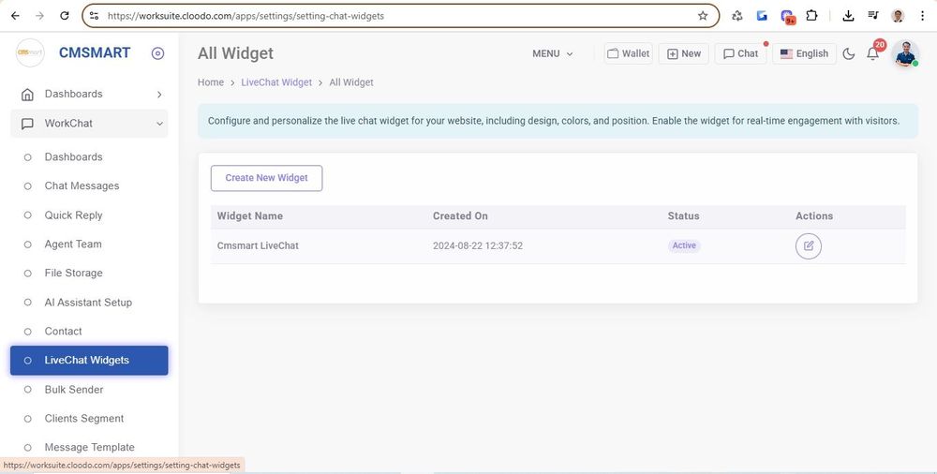Open Chat Messages in the sidebar
This screenshot has height=474, width=937.
[x=82, y=185]
